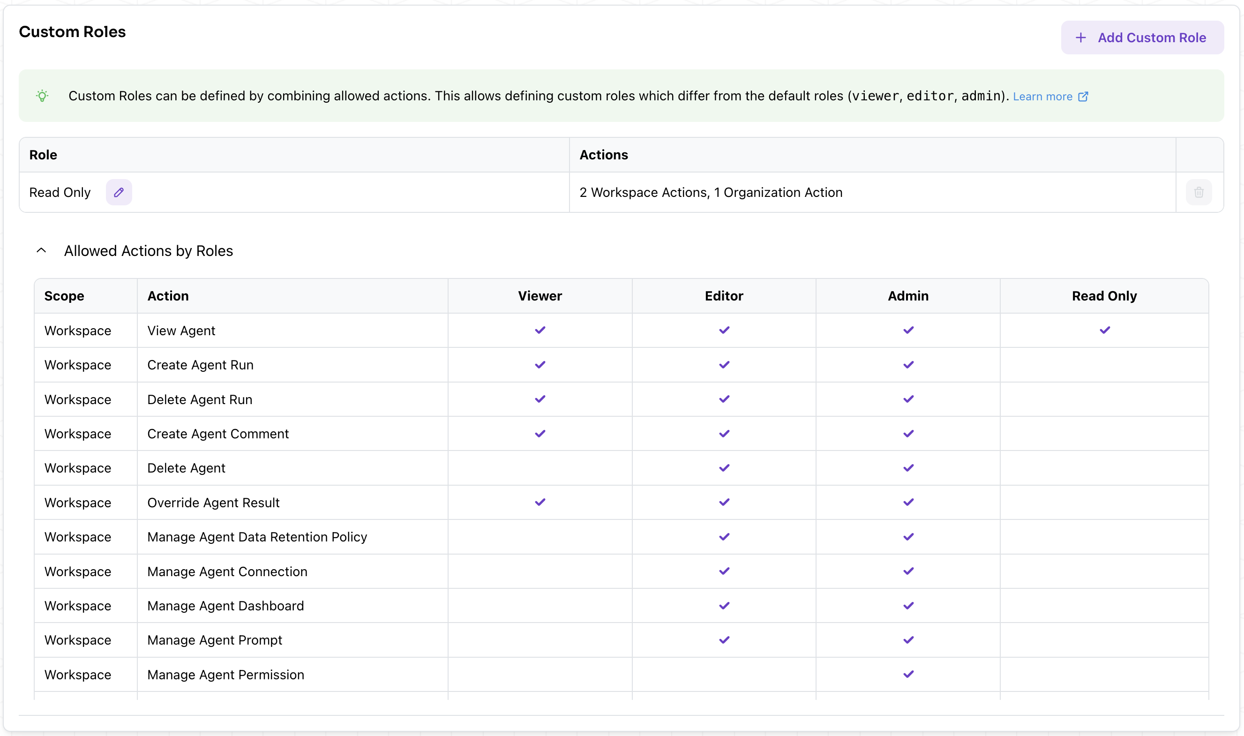The width and height of the screenshot is (1244, 736).
Task: Click Editor checkmark for Manage Agent Prompt
Action: pyautogui.click(x=724, y=640)
